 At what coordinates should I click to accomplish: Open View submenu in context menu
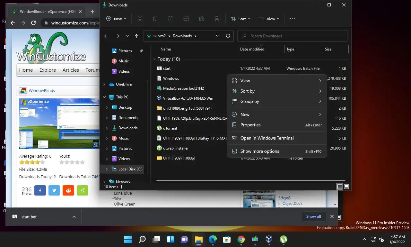(x=277, y=81)
